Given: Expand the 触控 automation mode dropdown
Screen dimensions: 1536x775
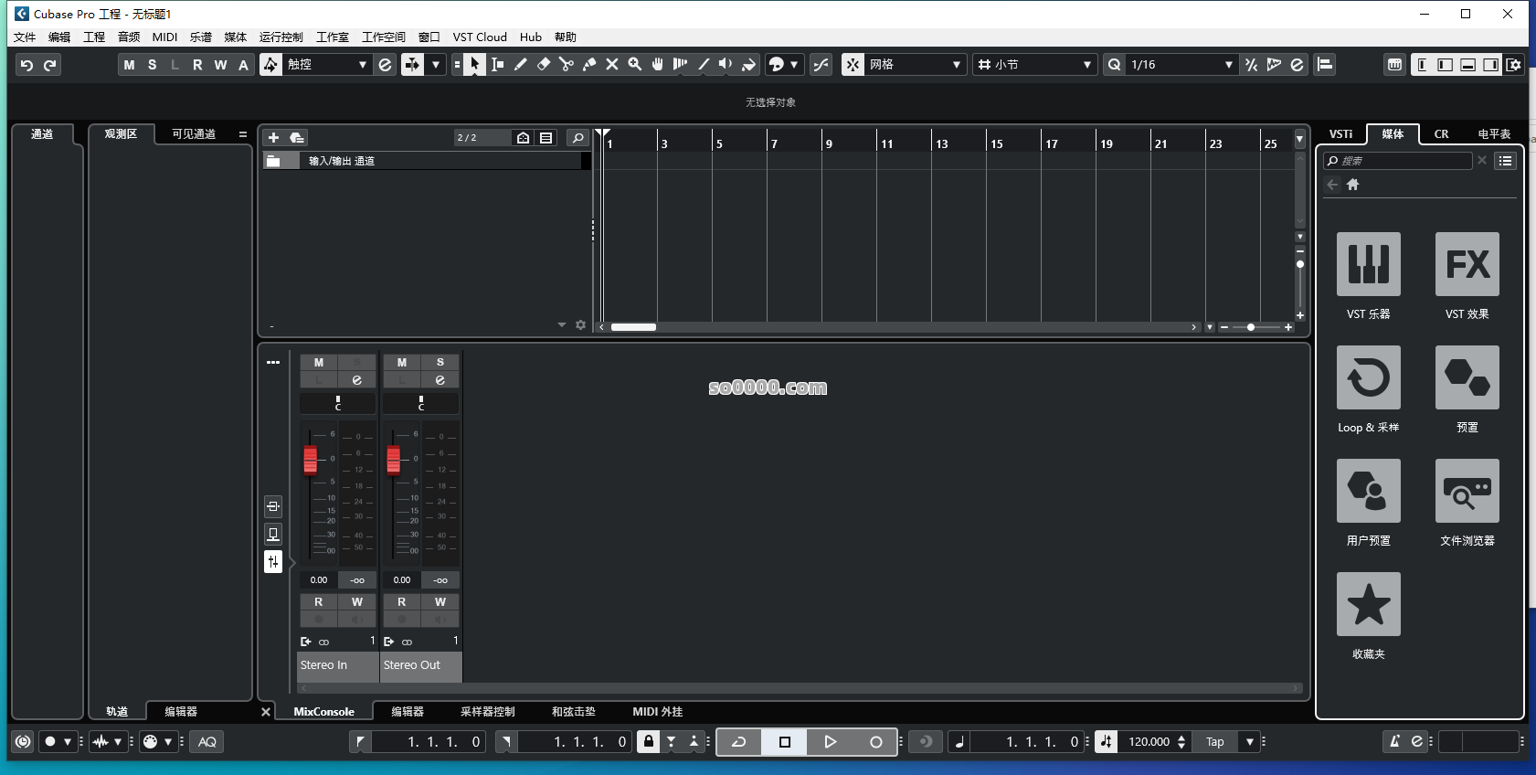Looking at the screenshot, I should click(362, 64).
